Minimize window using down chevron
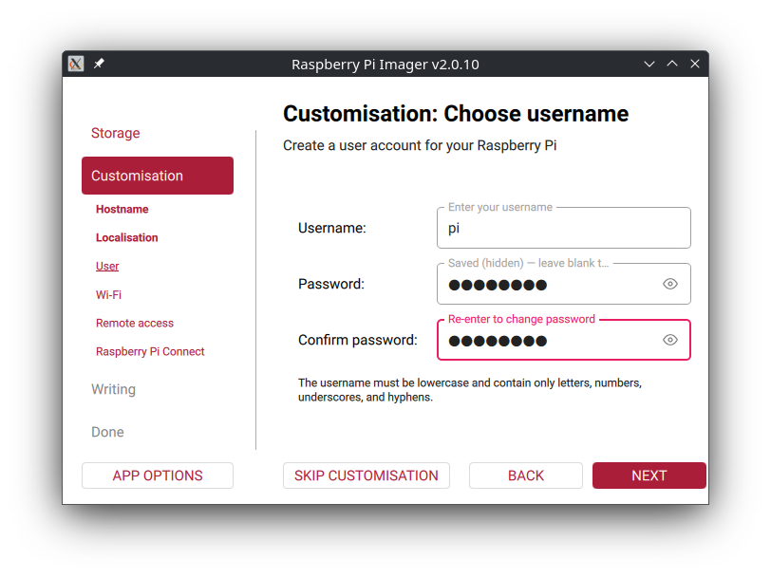This screenshot has height=578, width=771. (x=649, y=64)
